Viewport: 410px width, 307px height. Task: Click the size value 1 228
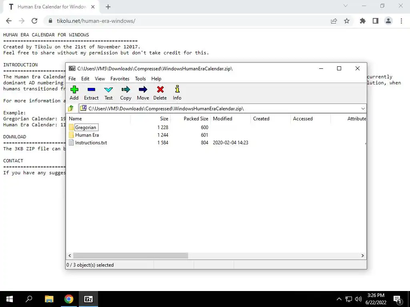[x=163, y=128]
